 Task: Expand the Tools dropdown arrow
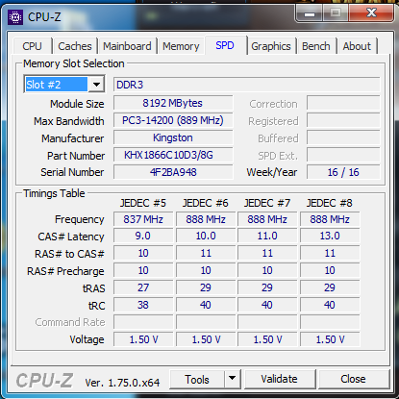coord(233,379)
